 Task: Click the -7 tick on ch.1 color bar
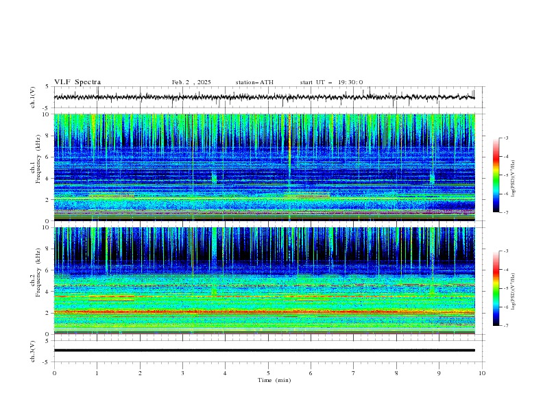coord(506,212)
